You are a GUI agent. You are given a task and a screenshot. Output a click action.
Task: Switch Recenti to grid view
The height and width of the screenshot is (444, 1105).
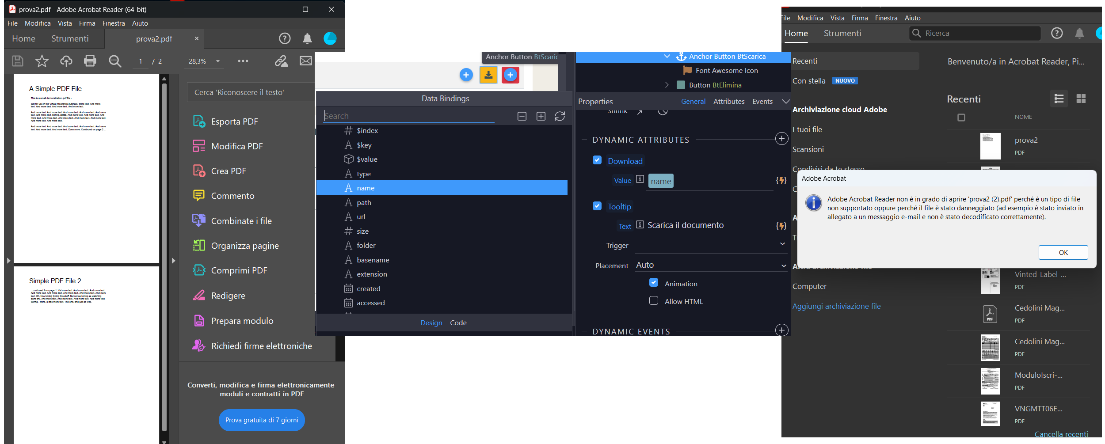coord(1081,99)
